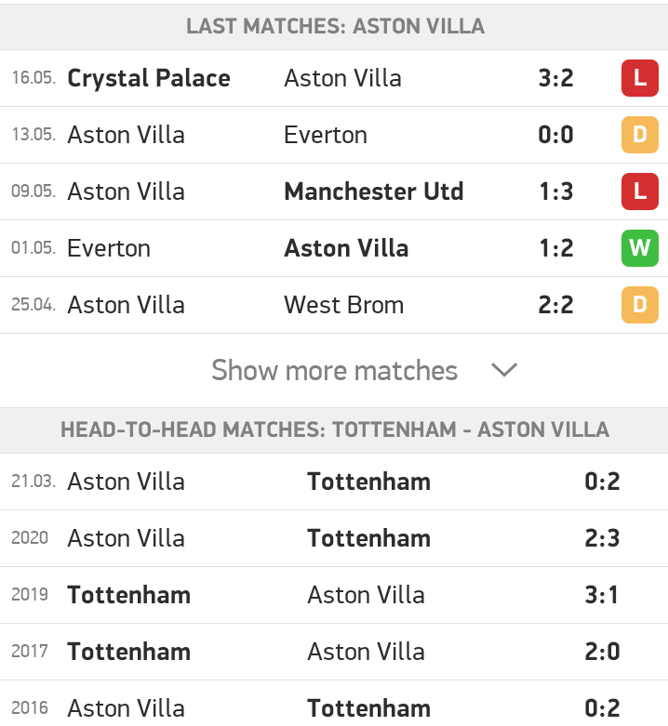Select the Manchester Utd team name
This screenshot has height=726, width=668.
[373, 191]
